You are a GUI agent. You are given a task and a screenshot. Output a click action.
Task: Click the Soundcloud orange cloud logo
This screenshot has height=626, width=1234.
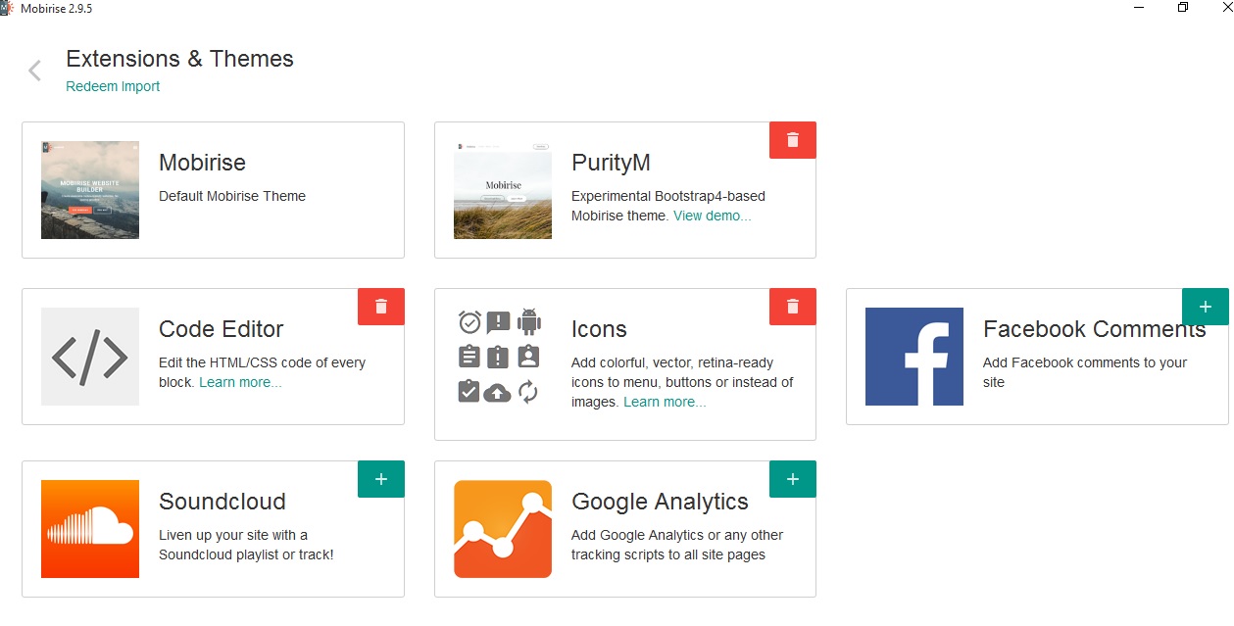(x=90, y=529)
